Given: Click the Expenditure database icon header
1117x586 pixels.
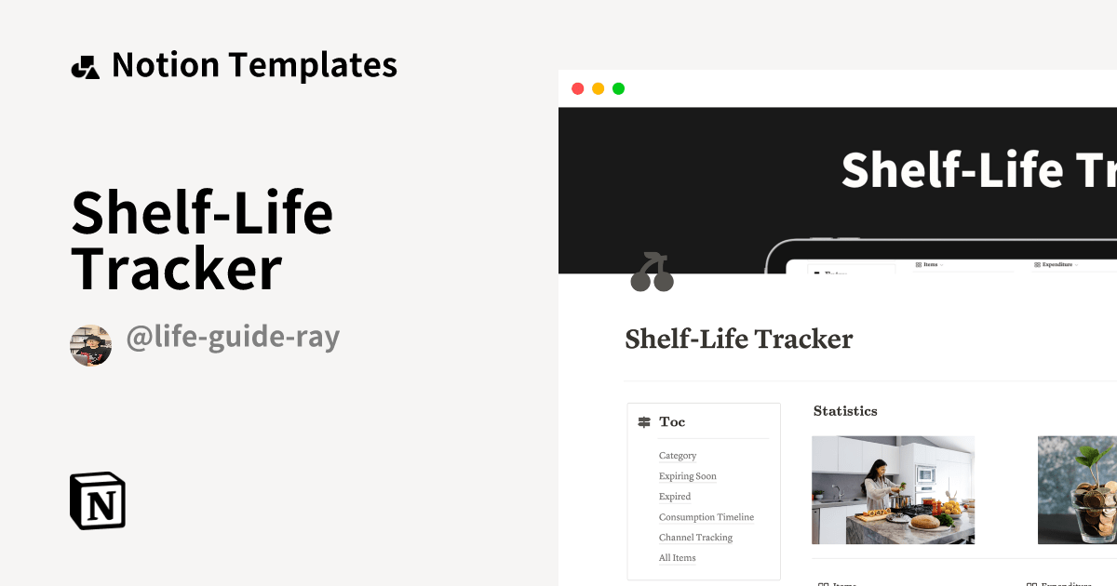Looking at the screenshot, I should pyautogui.click(x=1038, y=265).
